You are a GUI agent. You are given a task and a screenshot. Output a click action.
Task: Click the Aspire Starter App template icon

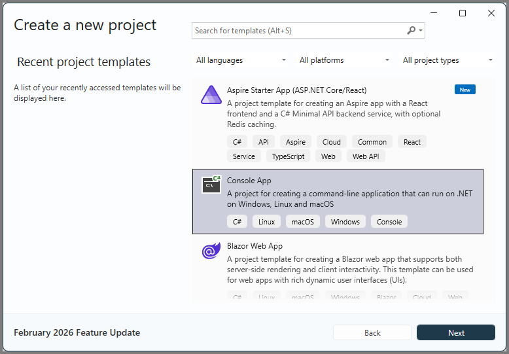tap(211, 96)
